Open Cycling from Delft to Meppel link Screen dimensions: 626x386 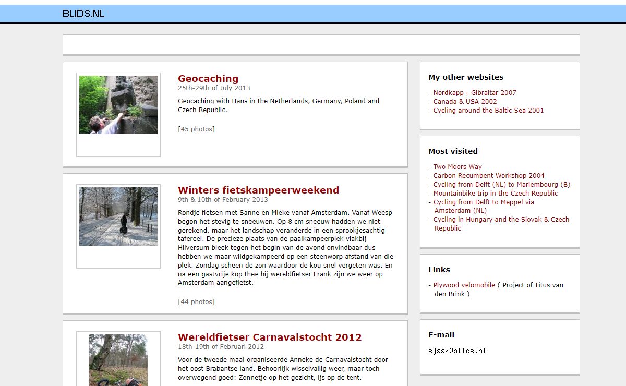[x=484, y=207]
